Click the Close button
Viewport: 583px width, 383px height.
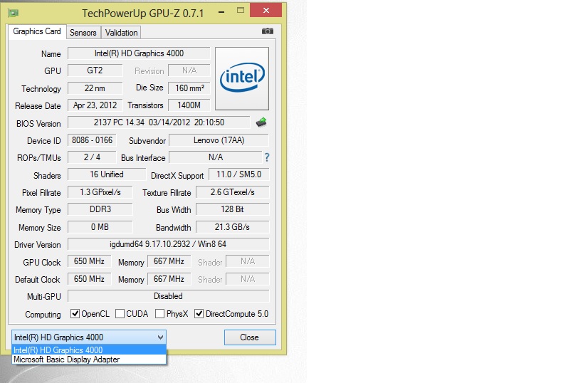click(250, 337)
